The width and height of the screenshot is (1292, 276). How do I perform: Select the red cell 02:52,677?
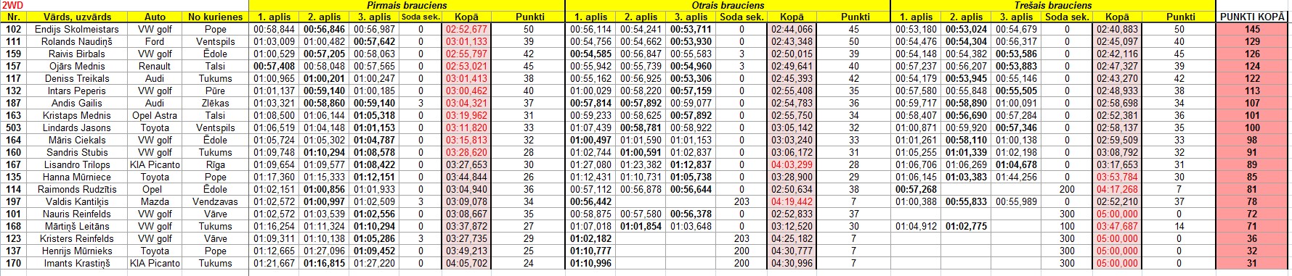(466, 30)
